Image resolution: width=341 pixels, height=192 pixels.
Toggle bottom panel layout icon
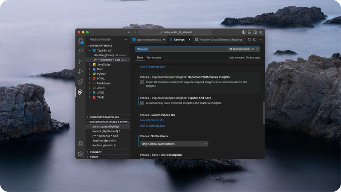(249, 32)
